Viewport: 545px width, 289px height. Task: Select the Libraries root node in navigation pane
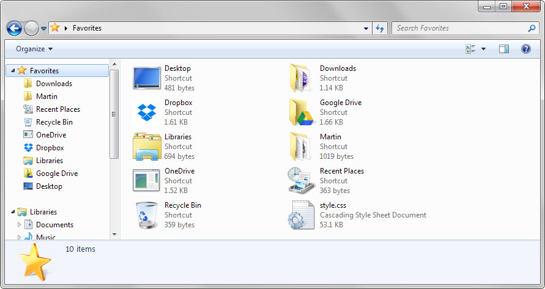point(43,212)
